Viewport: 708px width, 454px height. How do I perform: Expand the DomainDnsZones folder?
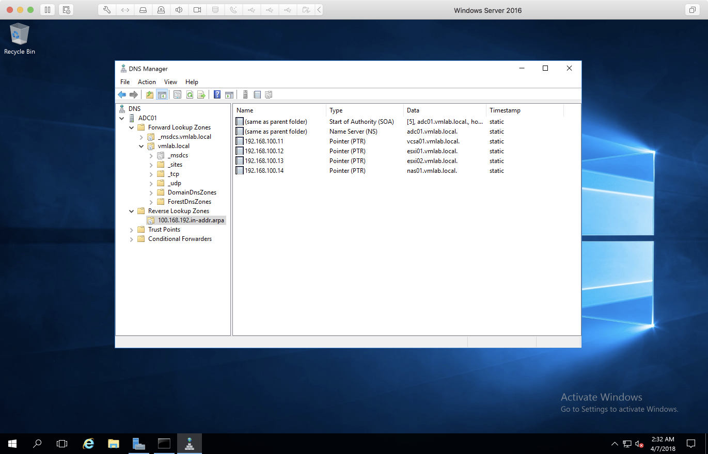[151, 192]
